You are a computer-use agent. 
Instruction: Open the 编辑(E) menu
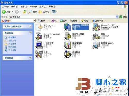14,6
